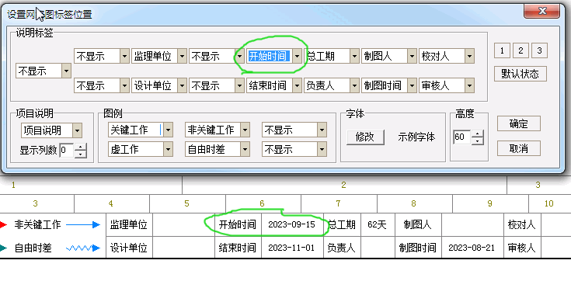The height and width of the screenshot is (295, 571).
Task: Click column number 10 in the ruler
Action: pyautogui.click(x=548, y=203)
